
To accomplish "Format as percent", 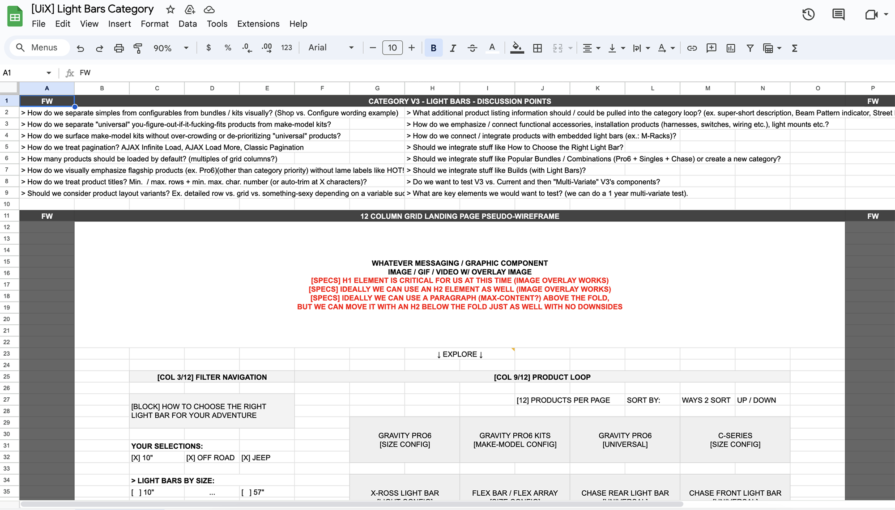I will pyautogui.click(x=228, y=48).
